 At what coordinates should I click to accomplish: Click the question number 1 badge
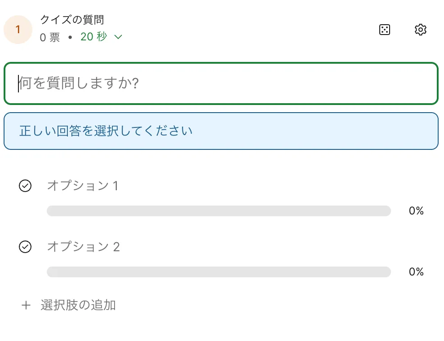[18, 30]
